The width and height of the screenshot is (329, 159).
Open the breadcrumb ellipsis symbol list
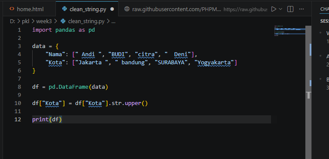click(113, 21)
